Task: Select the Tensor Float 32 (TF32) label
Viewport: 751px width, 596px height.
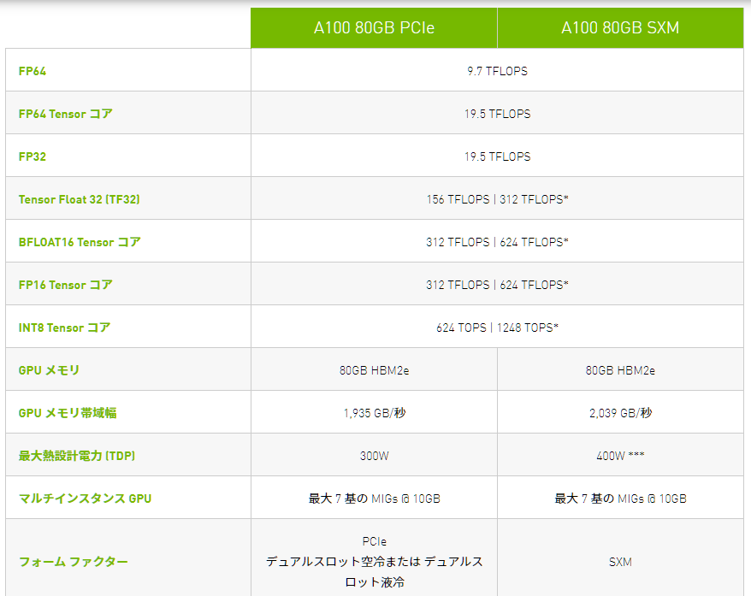Action: coord(79,199)
